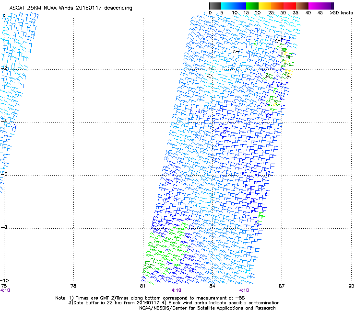Click the 'NOAA/NESDIS/Center for Satellite Applications and Research' credit
Screen dimensions: 355x311
click(x=207, y=308)
